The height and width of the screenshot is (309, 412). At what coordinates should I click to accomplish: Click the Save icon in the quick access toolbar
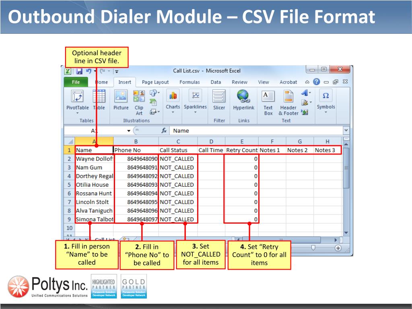(79, 71)
